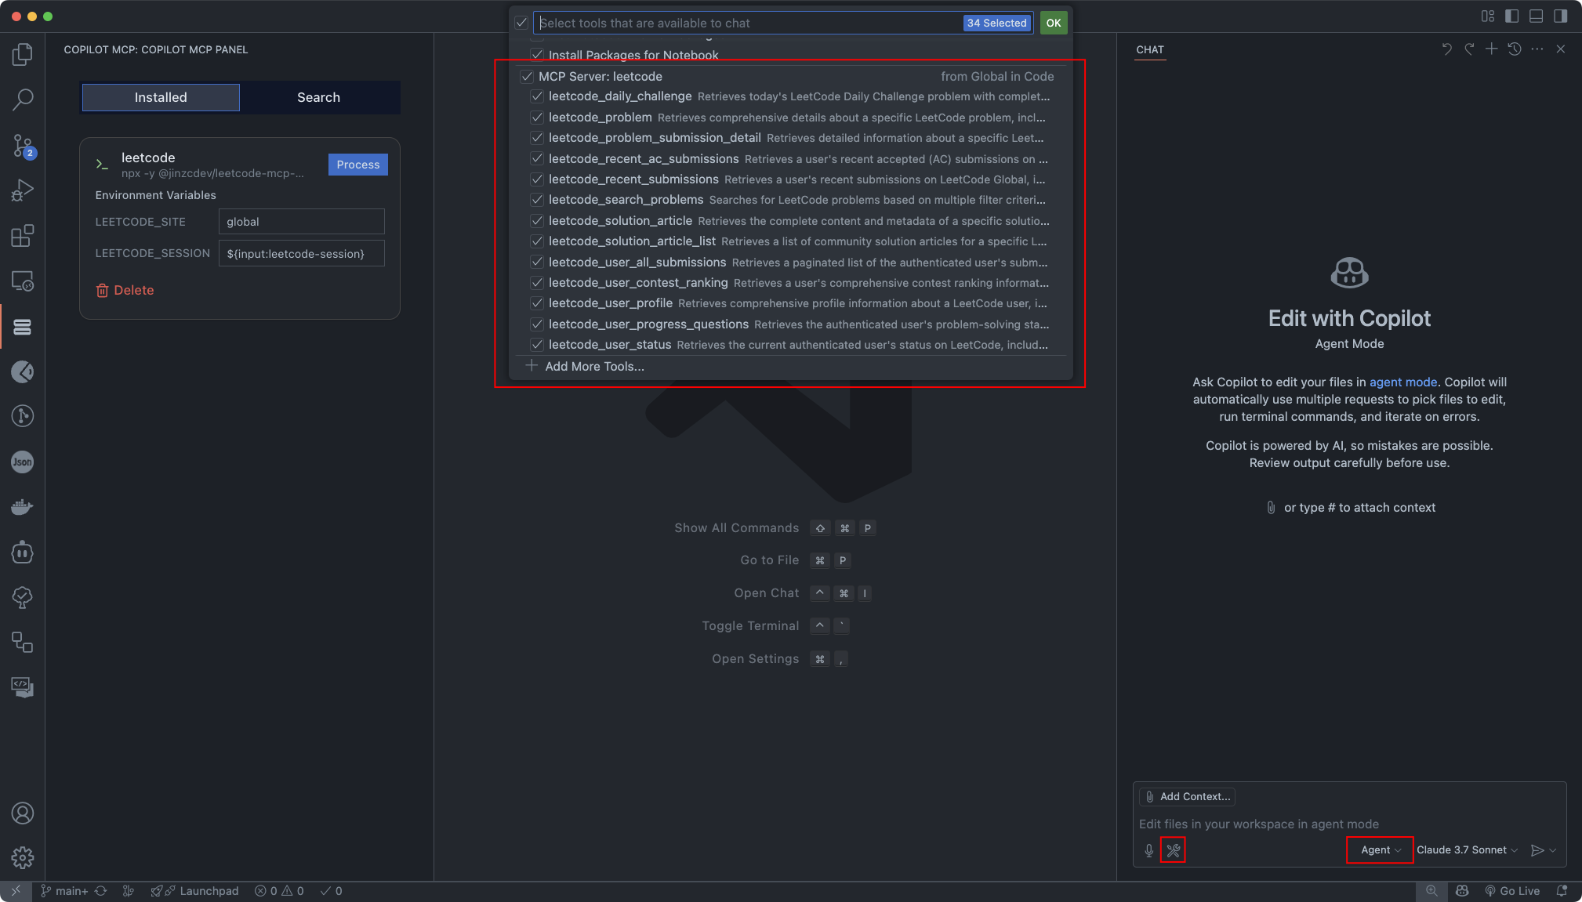Open the Explorer view in activity bar

click(x=23, y=54)
